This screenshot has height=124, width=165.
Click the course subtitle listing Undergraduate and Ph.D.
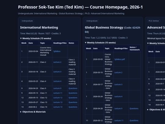71,13
